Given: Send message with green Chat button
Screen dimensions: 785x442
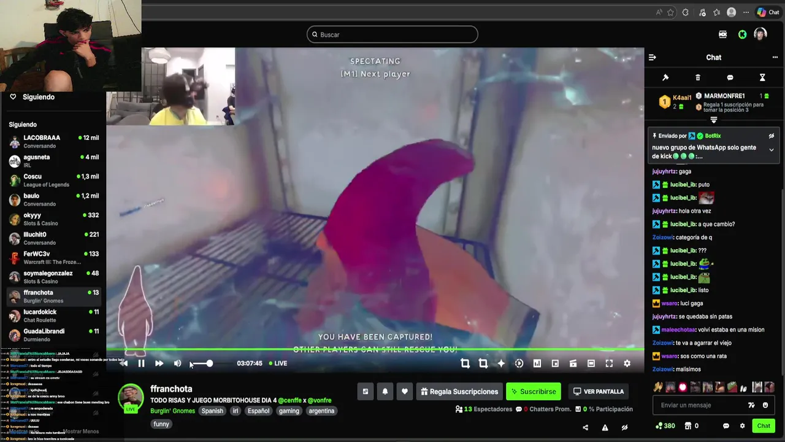Looking at the screenshot, I should tap(764, 426).
